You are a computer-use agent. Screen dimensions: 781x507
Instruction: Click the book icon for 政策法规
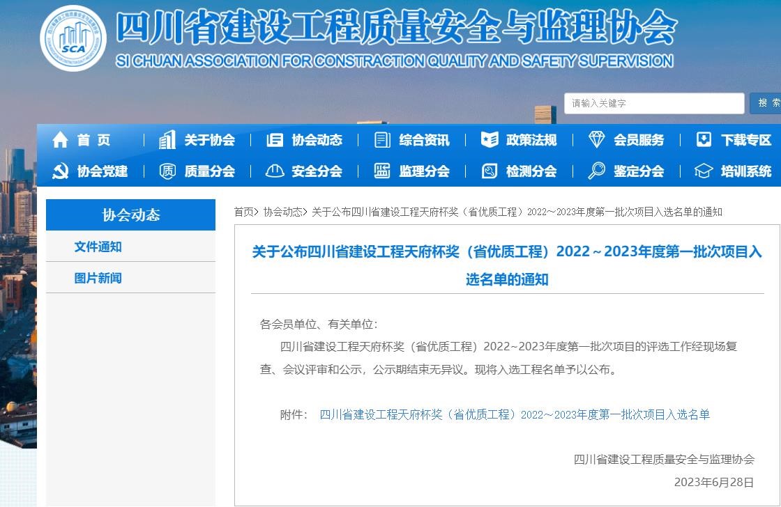[x=490, y=140]
